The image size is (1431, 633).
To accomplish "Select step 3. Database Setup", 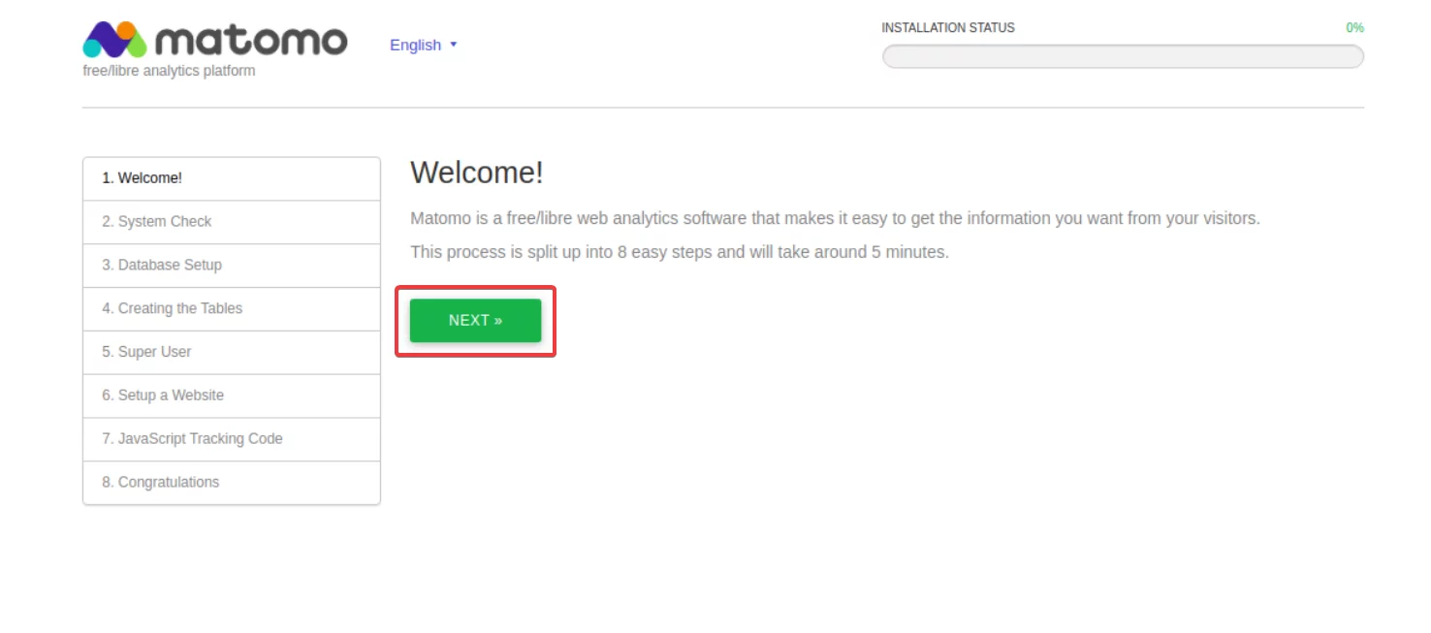I will [232, 266].
